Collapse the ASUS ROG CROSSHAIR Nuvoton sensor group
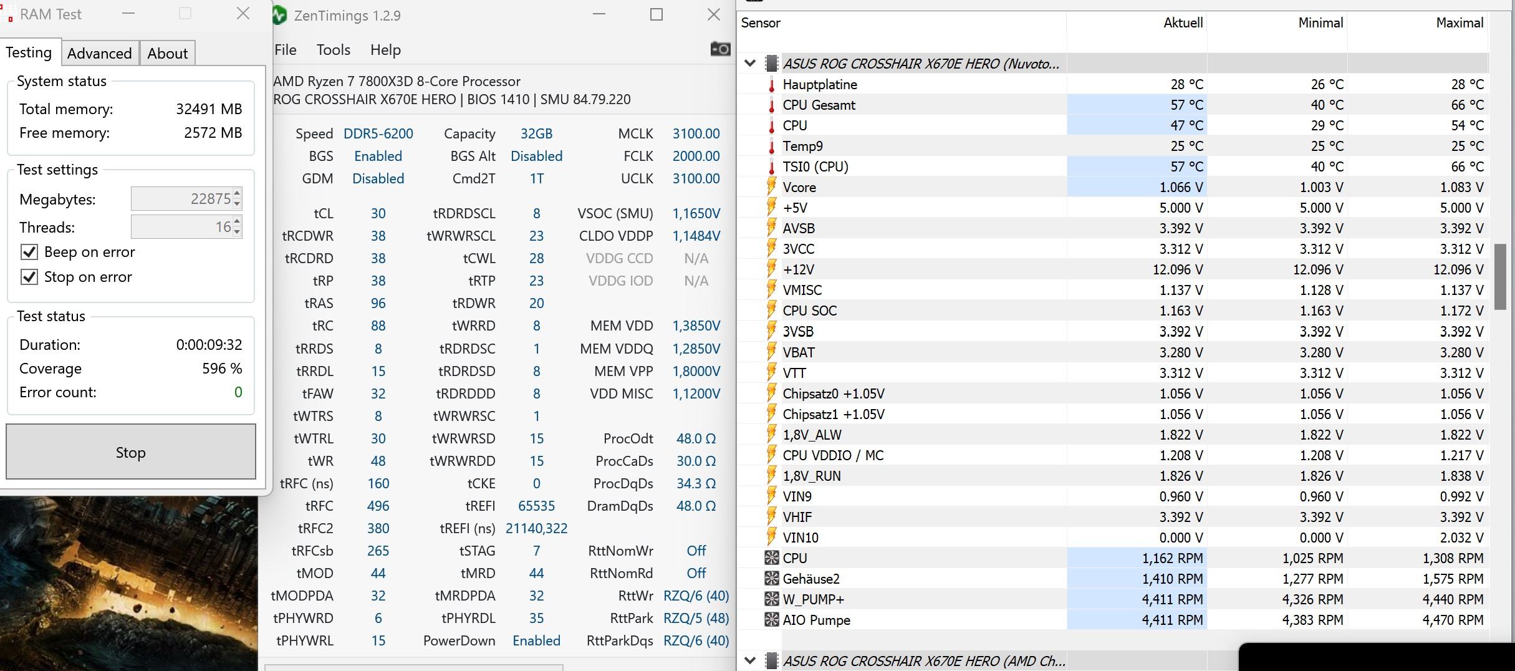The width and height of the screenshot is (1515, 671). tap(750, 64)
